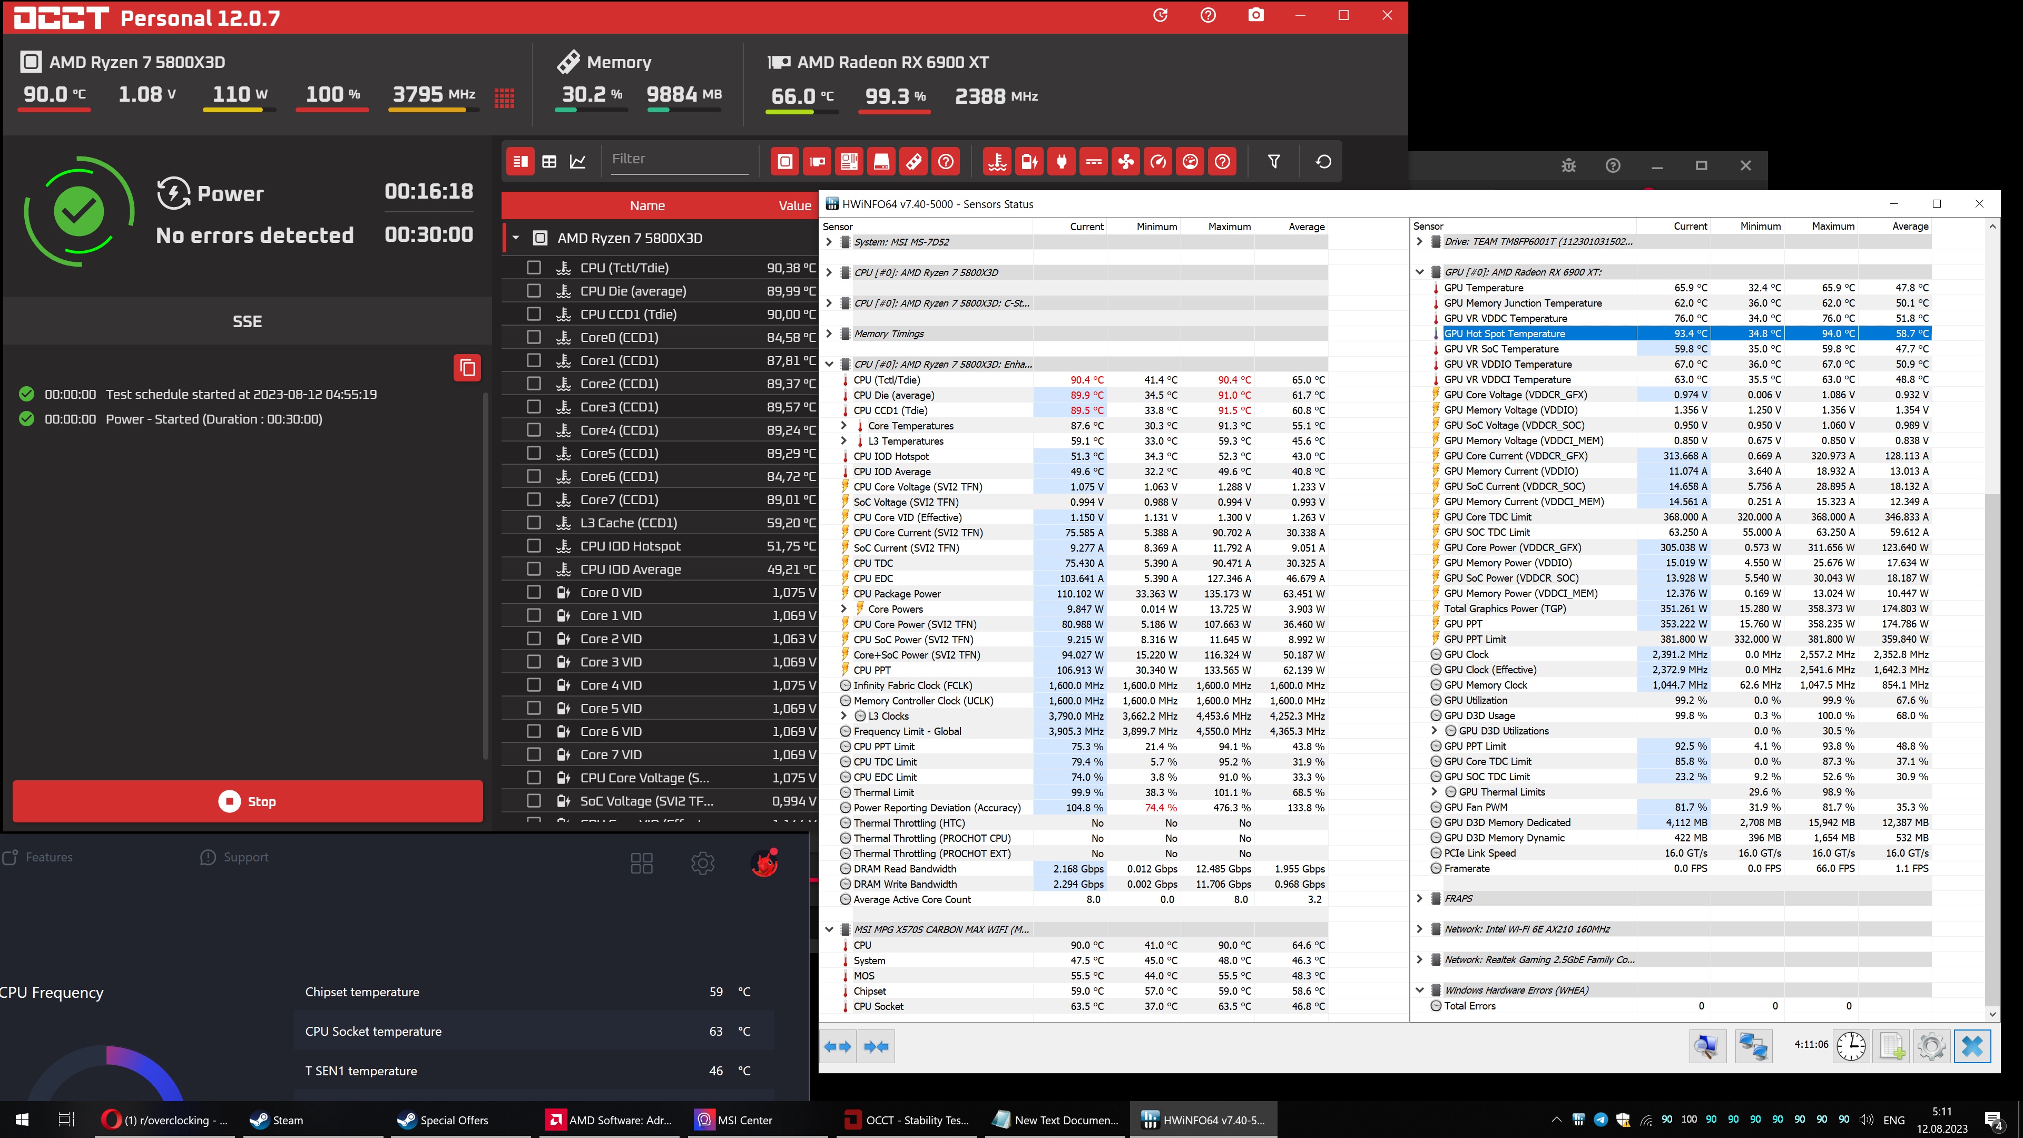
Task: Expand Core Temperatures in HWiNFO
Action: coord(844,426)
